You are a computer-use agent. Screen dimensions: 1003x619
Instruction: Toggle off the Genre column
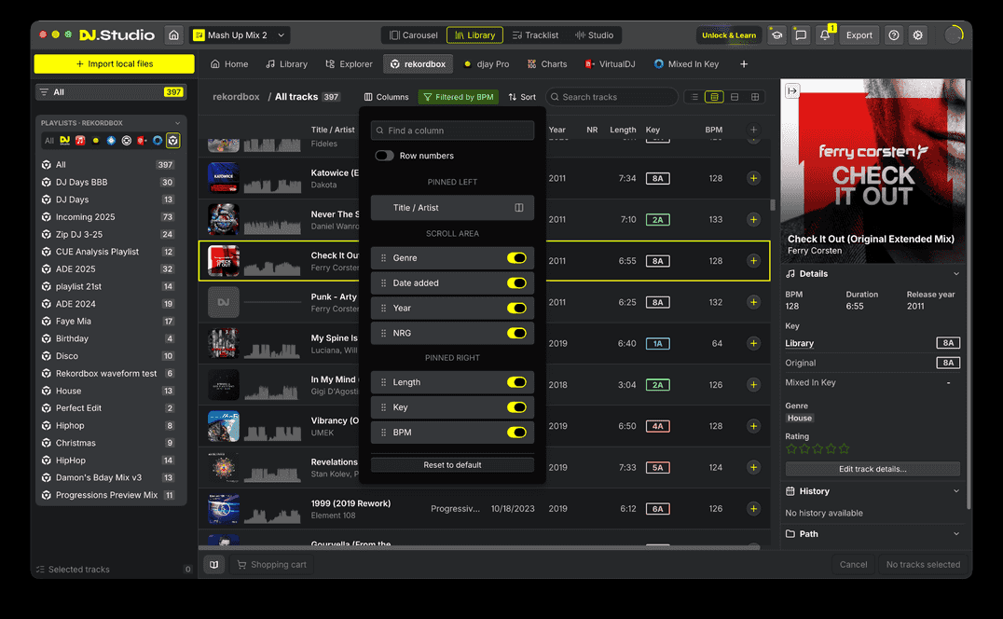click(x=516, y=257)
